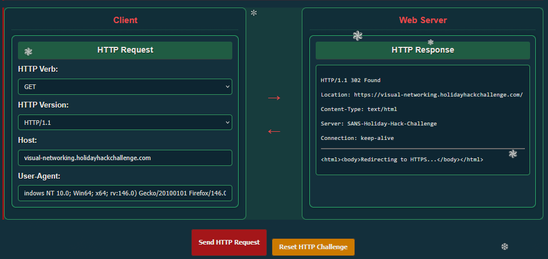Viewport: 548px width, 259px height.
Task: Click the red left-pointing response arrow
Action: point(274,131)
